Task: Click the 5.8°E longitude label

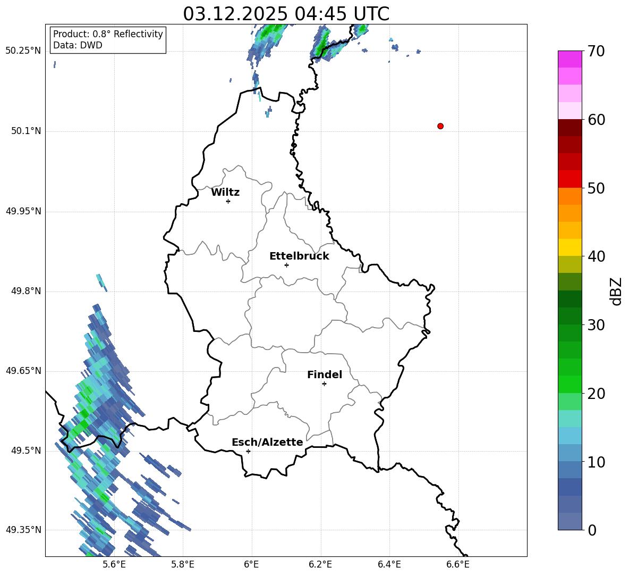Action: tap(183, 565)
